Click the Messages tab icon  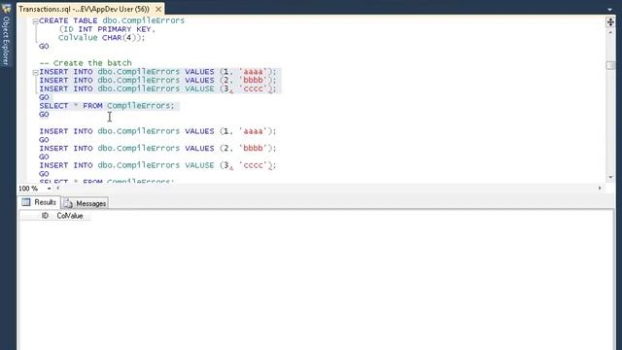[x=68, y=203]
